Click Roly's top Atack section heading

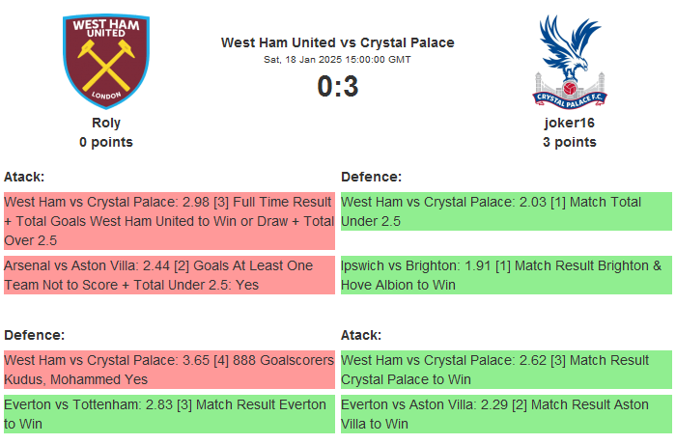point(24,177)
